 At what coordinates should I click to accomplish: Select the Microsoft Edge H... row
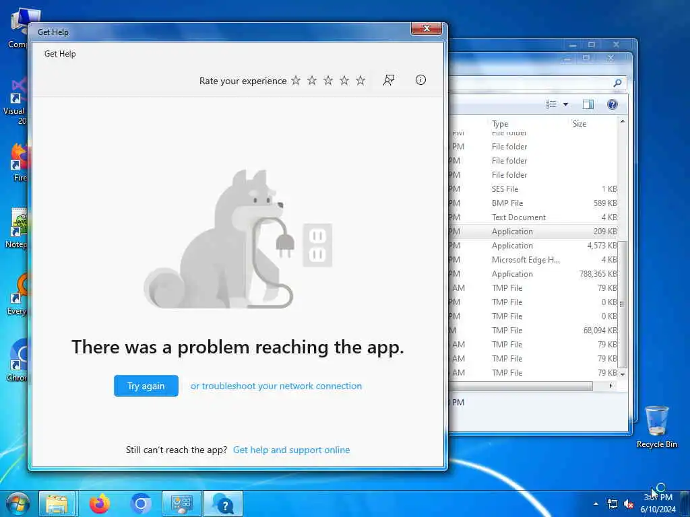point(534,259)
